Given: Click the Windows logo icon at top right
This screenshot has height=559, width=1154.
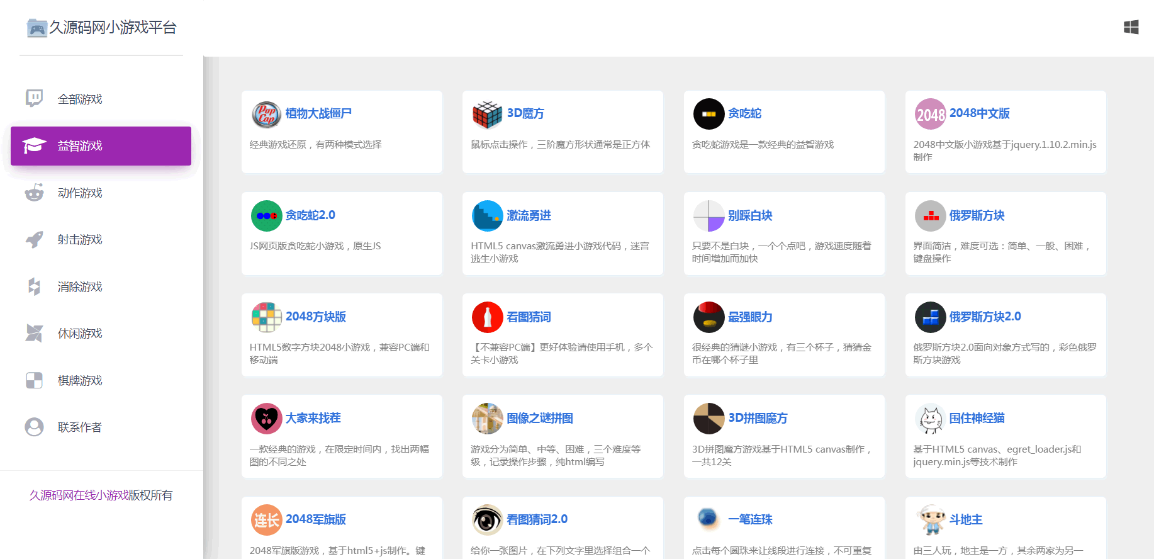Looking at the screenshot, I should click(1131, 27).
